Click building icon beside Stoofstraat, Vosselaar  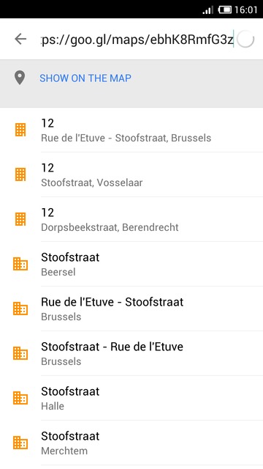pyautogui.click(x=20, y=174)
